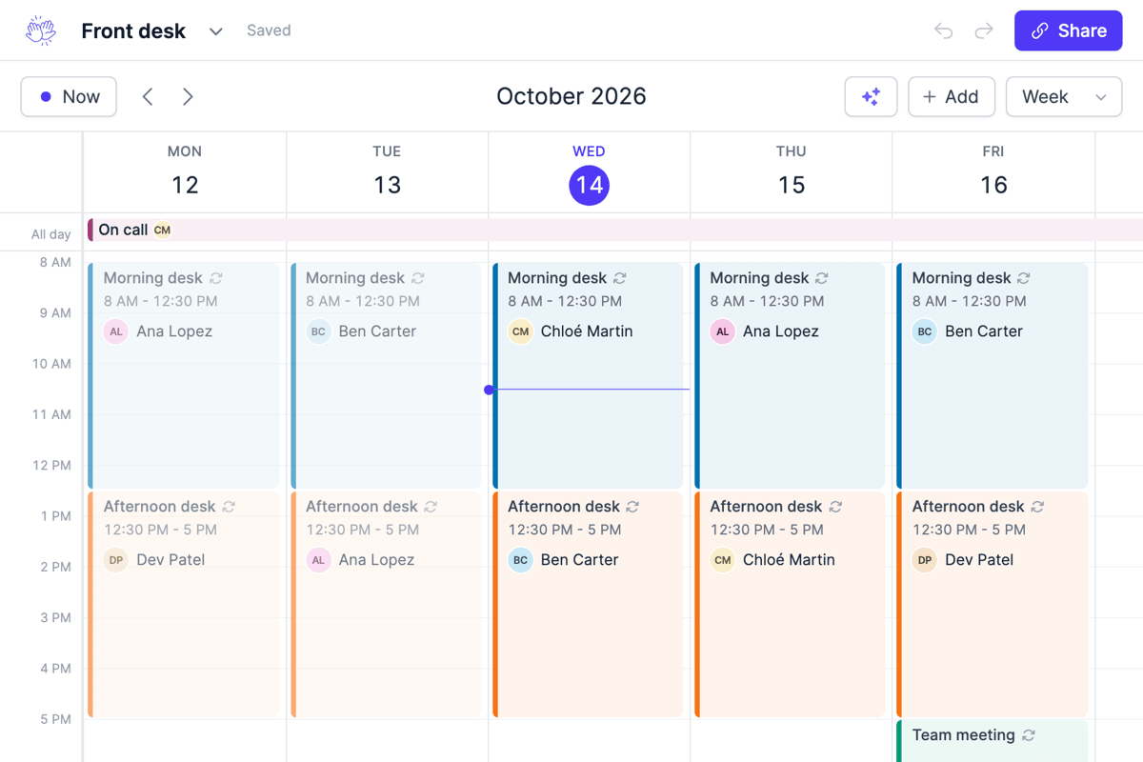This screenshot has height=762, width=1143.
Task: Click Chloé Martin avatar on Wednesday morning
Action: [520, 331]
